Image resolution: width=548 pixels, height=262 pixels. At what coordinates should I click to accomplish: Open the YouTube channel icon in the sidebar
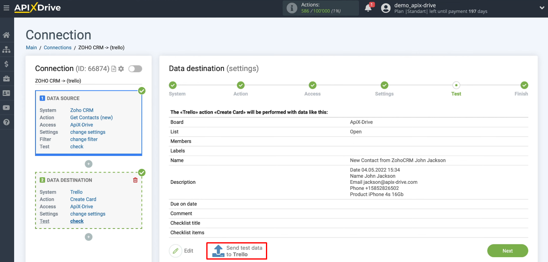point(6,107)
